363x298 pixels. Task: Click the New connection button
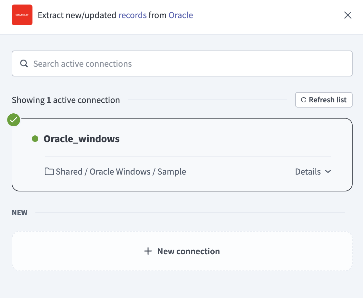point(182,251)
